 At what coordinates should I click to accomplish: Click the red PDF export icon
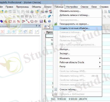51,12
